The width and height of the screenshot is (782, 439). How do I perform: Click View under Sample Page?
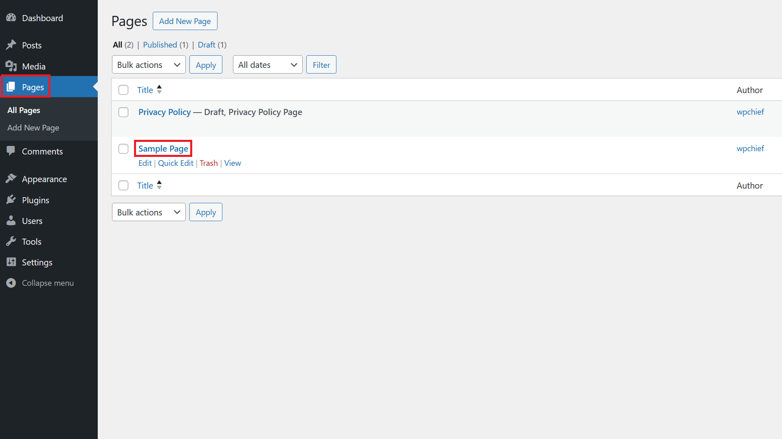click(233, 163)
